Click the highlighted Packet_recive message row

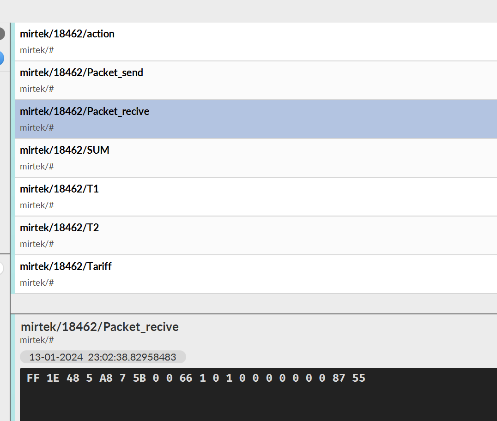pos(231,119)
